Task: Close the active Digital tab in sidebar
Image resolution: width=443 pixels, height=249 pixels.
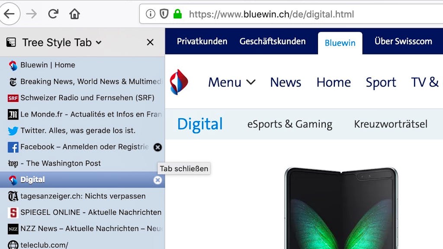Action: (x=157, y=180)
